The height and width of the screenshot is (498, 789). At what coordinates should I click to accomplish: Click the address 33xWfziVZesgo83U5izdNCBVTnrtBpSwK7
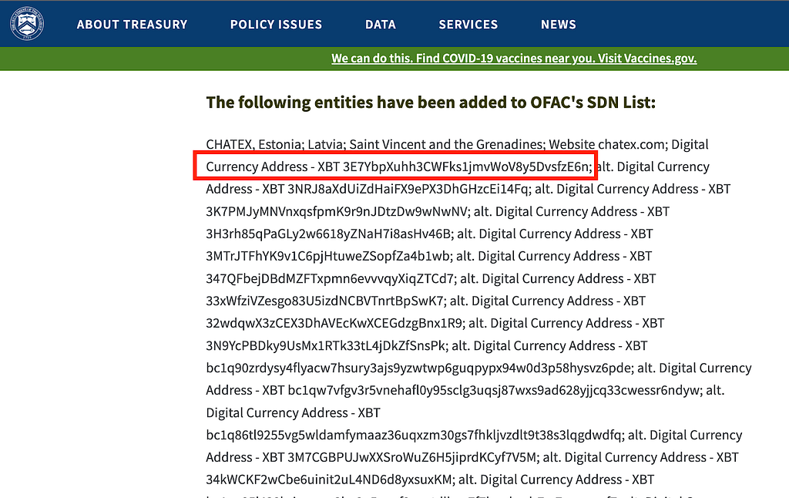324,301
